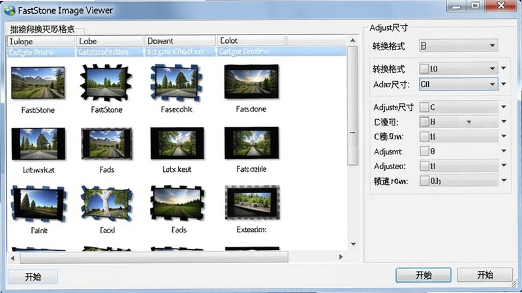Viewport: 522px width, 293px height.
Task: Toggle the checkbox beside value 1(
Action: coord(424,136)
